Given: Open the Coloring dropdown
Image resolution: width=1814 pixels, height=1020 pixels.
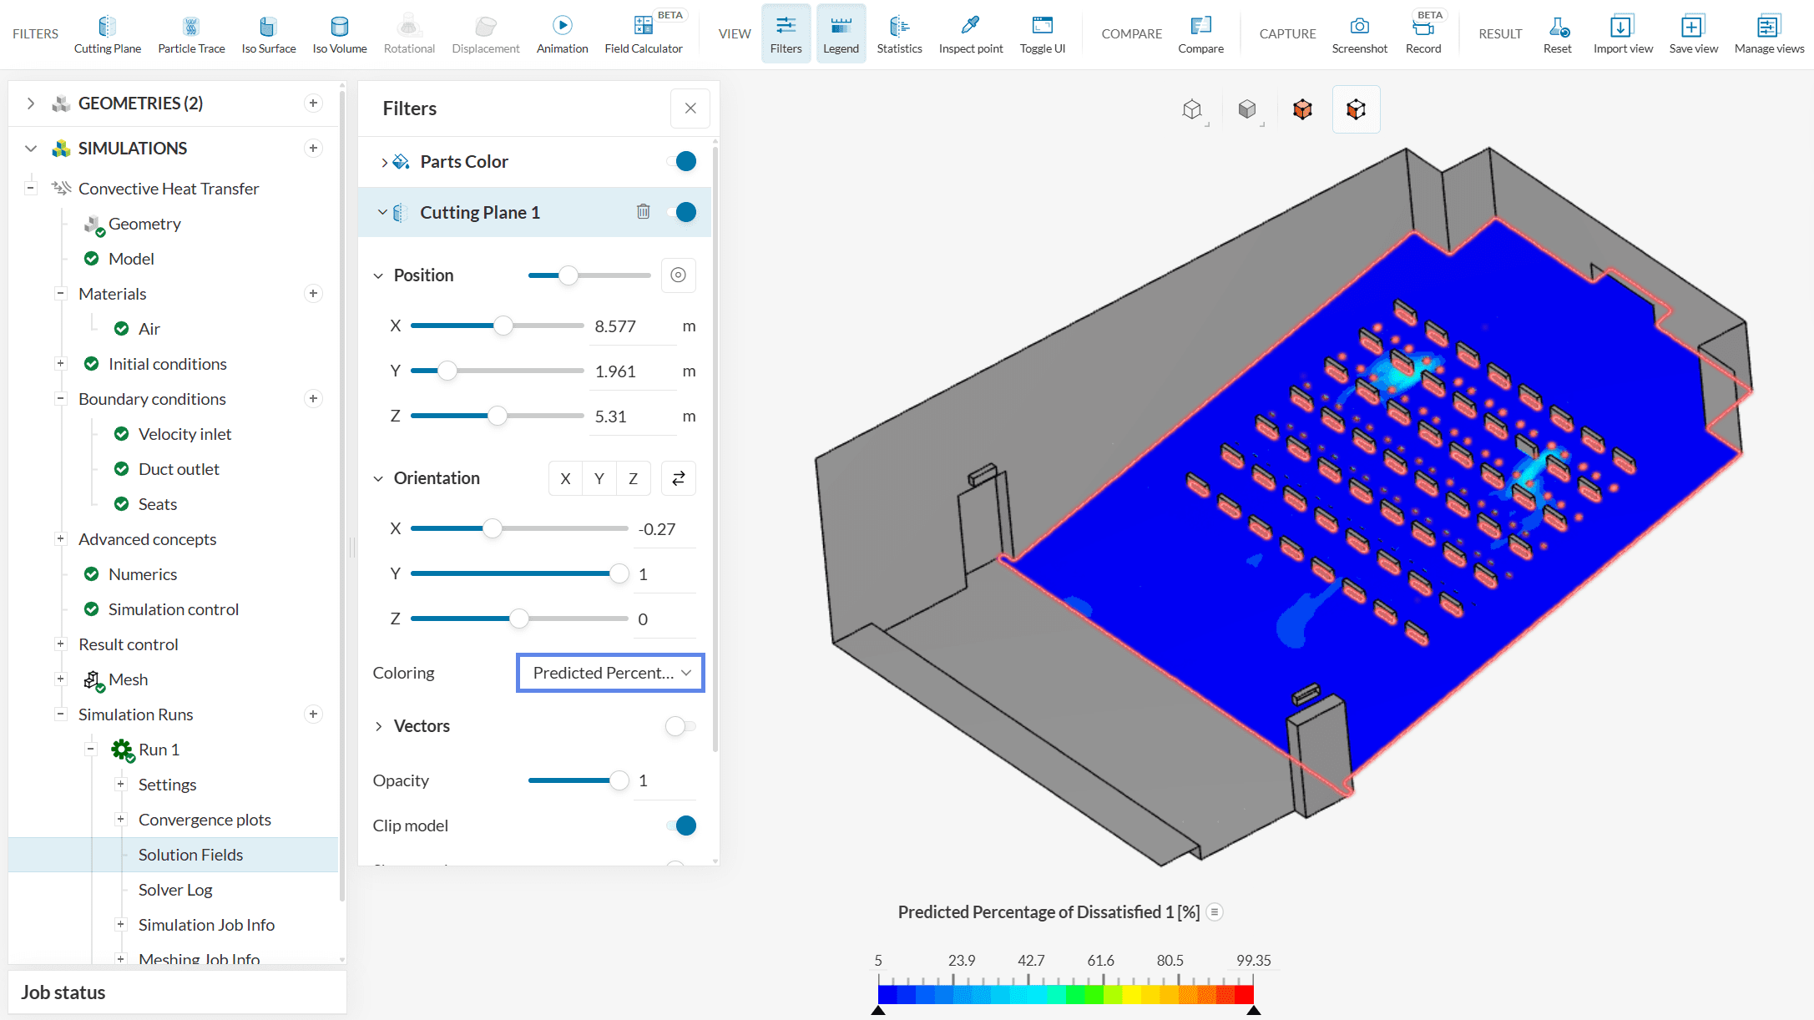Looking at the screenshot, I should click(x=610, y=673).
